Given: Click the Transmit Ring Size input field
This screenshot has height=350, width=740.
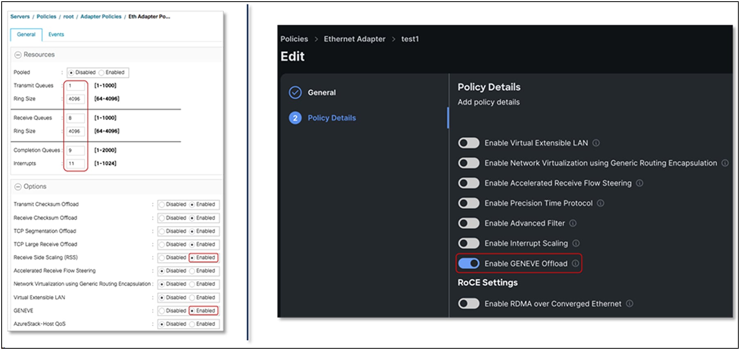Looking at the screenshot, I should pos(76,99).
